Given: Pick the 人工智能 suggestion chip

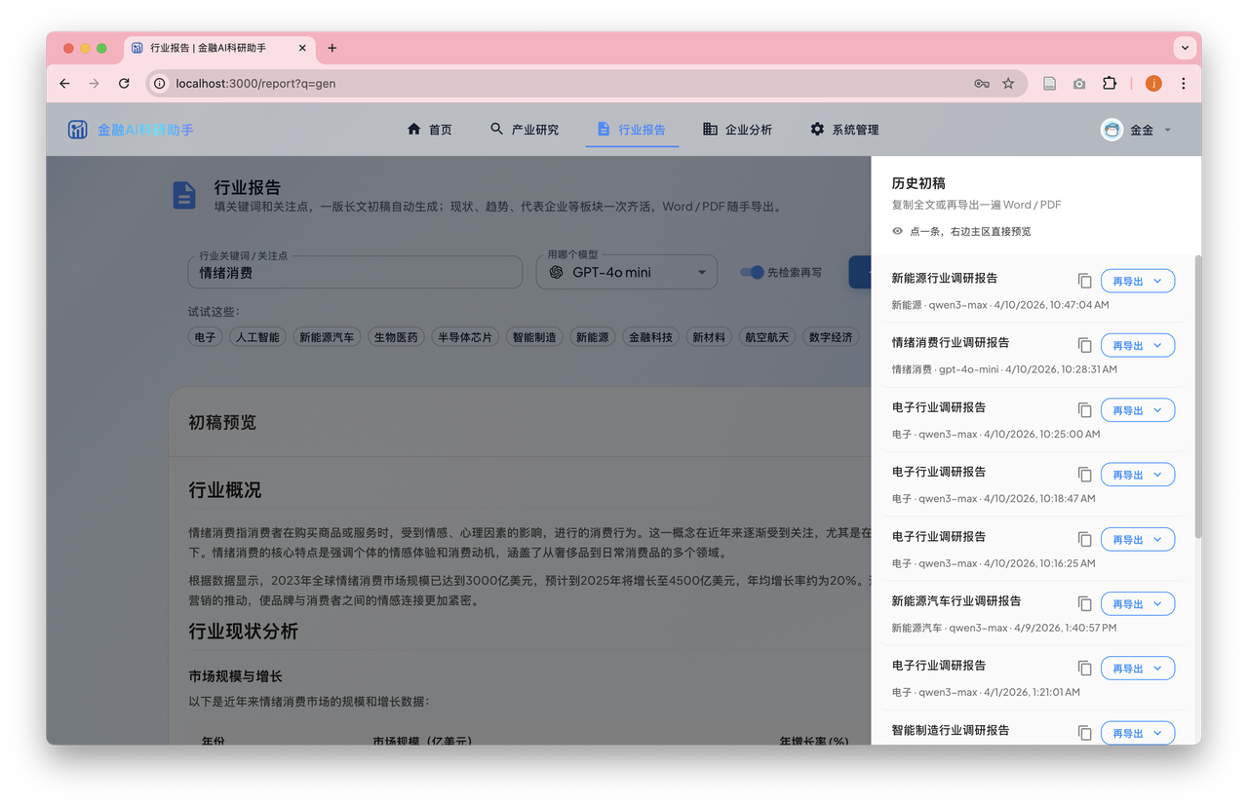Looking at the screenshot, I should coord(257,337).
